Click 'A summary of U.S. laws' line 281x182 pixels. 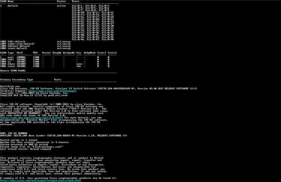pyautogui.click(x=59, y=178)
